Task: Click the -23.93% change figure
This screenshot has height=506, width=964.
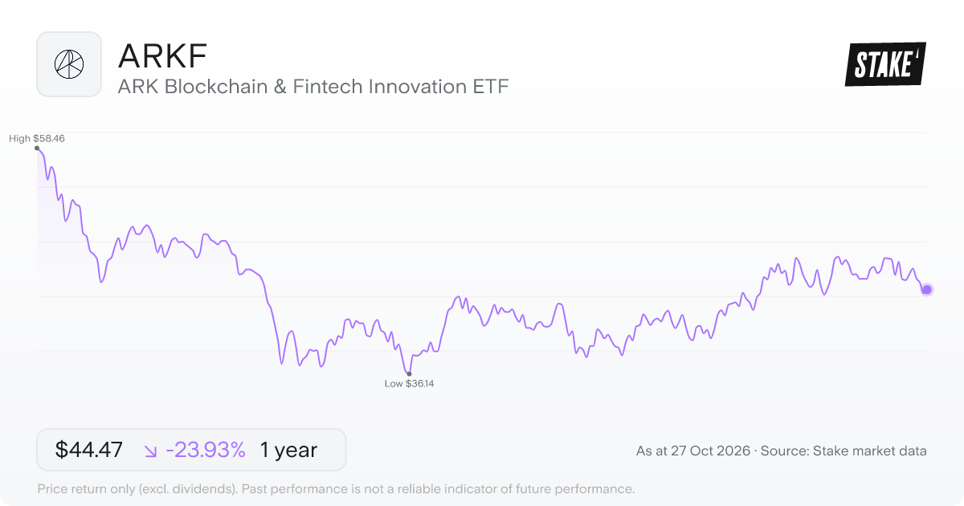Action: pyautogui.click(x=206, y=450)
